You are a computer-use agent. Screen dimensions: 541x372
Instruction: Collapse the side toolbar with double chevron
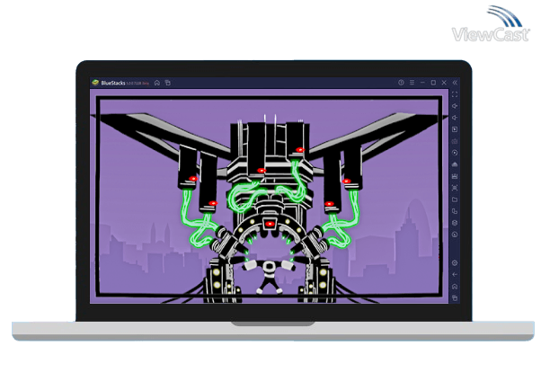click(455, 83)
